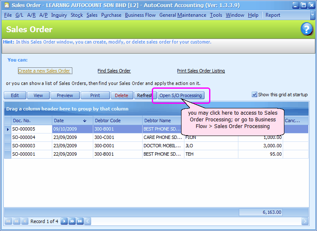Click the application icon in title bar
Screen dimensions: 317x231
coord(7,5)
